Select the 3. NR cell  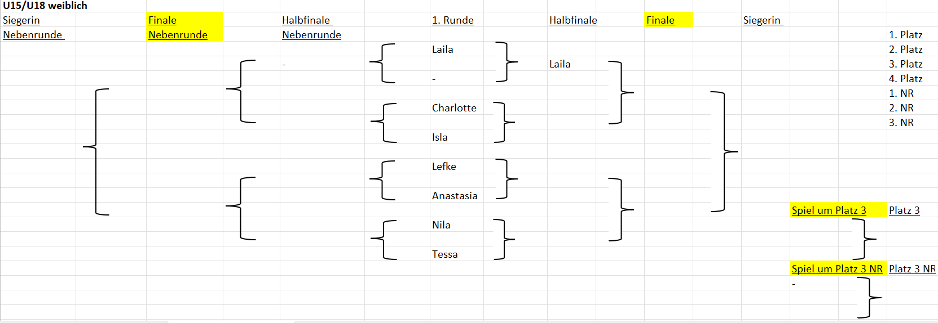(901, 123)
